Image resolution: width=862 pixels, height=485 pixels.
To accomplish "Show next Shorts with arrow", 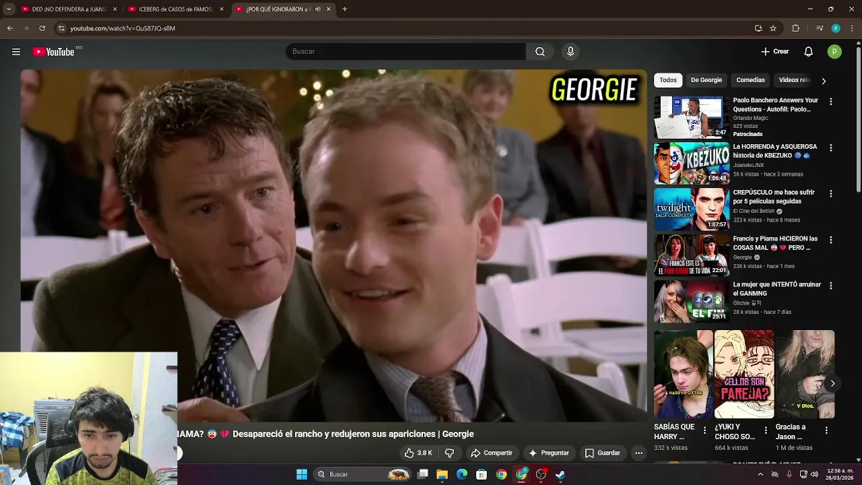I will coord(832,383).
